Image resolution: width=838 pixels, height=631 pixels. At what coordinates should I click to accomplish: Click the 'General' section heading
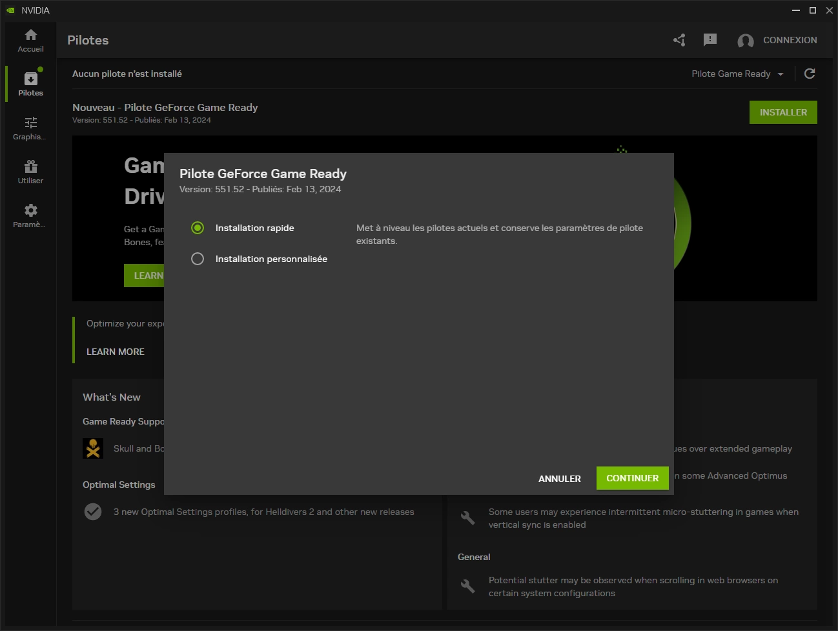[x=474, y=557]
